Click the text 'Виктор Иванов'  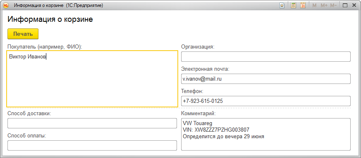click(x=27, y=56)
